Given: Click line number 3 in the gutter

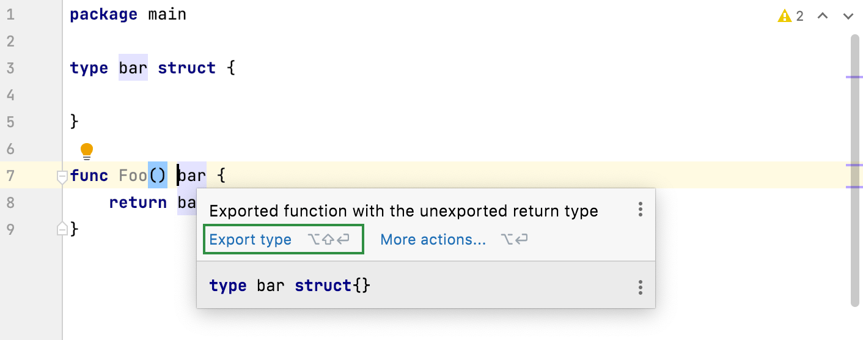Looking at the screenshot, I should tap(10, 68).
